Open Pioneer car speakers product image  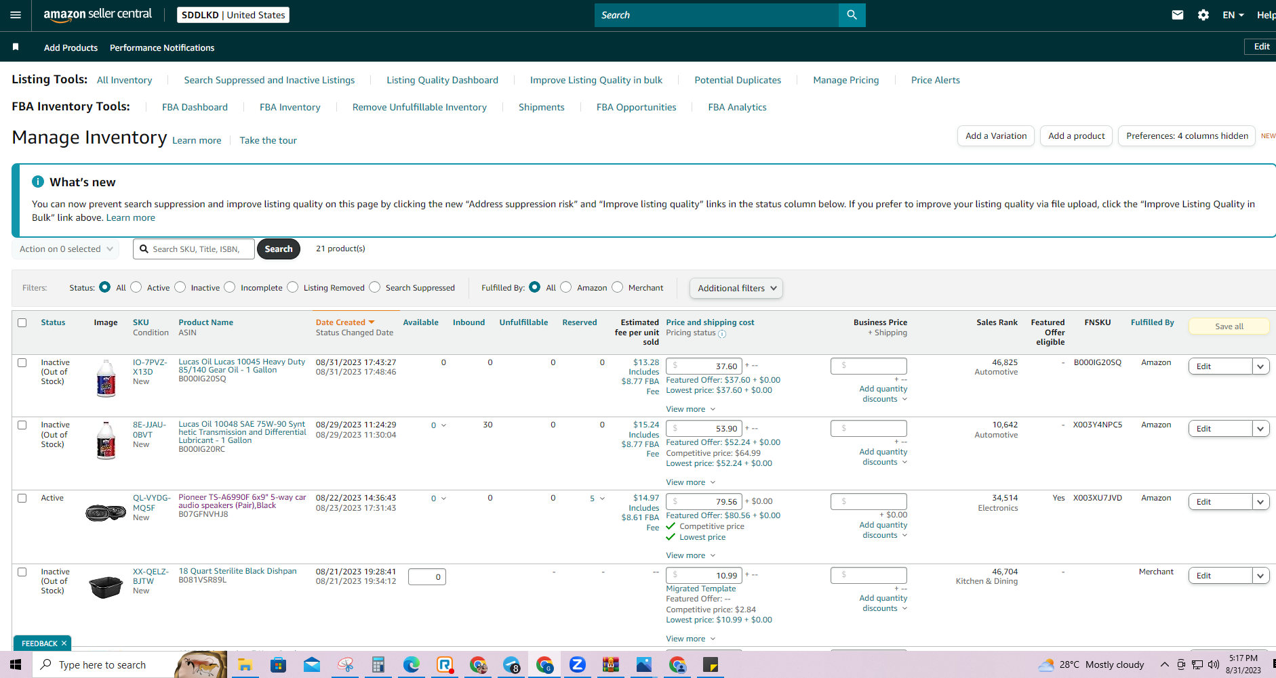click(106, 513)
